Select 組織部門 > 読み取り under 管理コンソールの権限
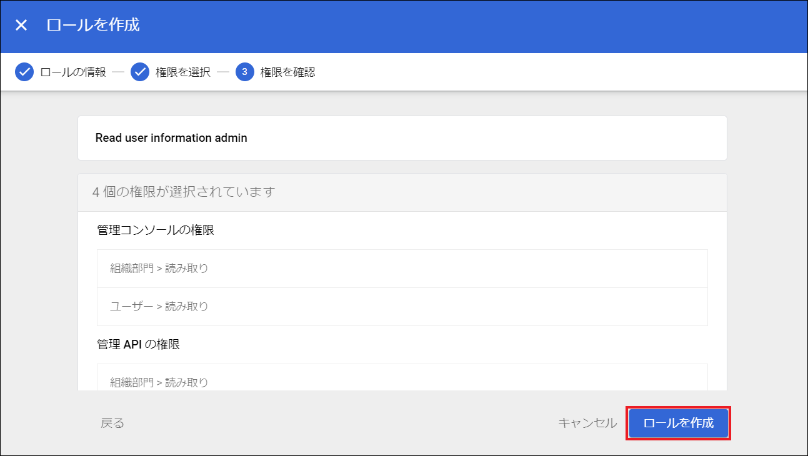Image resolution: width=808 pixels, height=456 pixels. pos(402,269)
